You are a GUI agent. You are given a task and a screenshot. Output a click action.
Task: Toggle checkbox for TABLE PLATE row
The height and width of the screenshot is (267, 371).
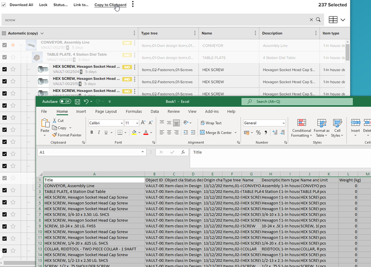tap(4, 57)
